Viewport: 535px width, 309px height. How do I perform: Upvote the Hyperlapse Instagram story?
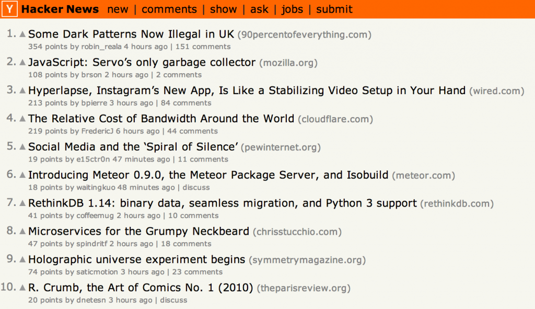[22, 89]
